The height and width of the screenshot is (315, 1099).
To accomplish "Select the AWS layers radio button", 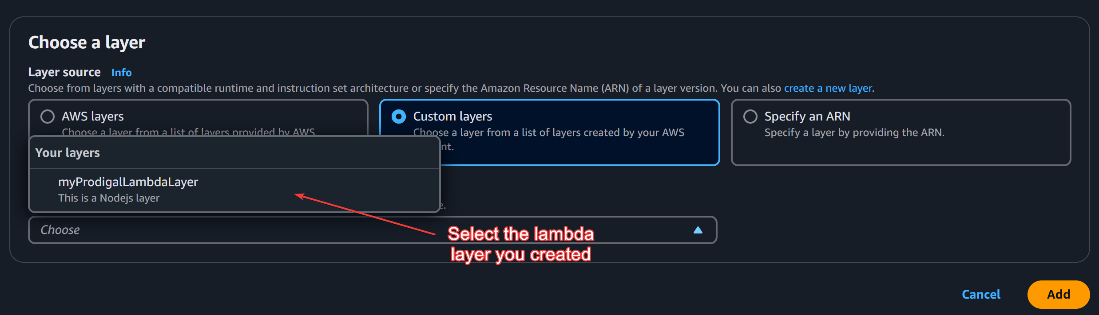I will (x=48, y=117).
